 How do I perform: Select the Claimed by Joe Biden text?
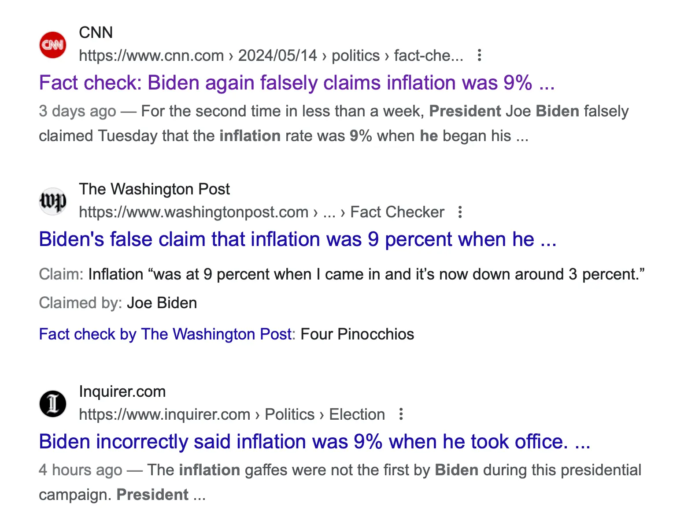coord(118,303)
